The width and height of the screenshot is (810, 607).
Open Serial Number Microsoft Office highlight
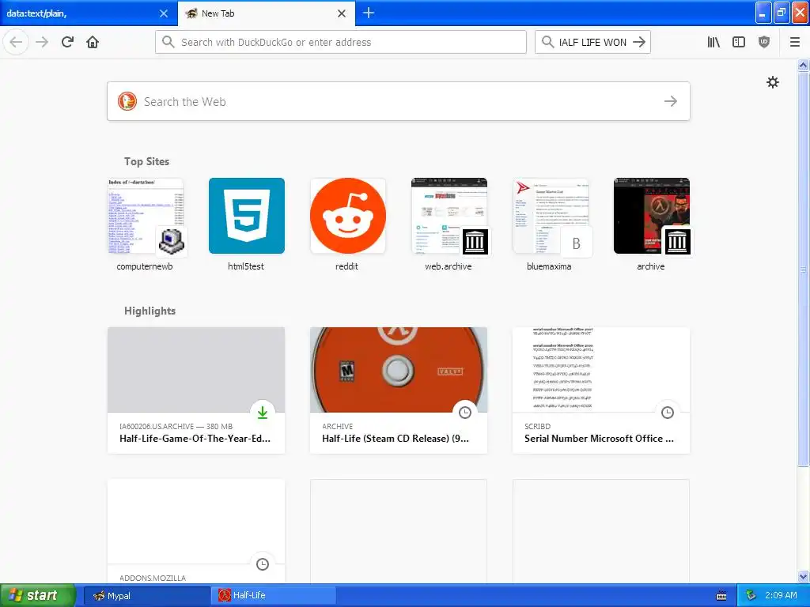tap(601, 390)
